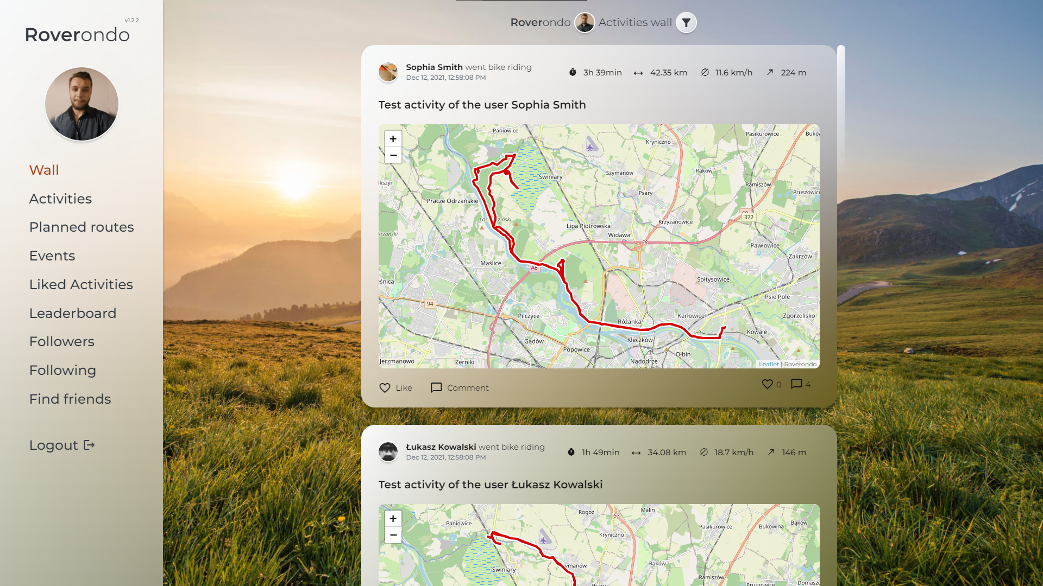Open Find friends page

(70, 399)
